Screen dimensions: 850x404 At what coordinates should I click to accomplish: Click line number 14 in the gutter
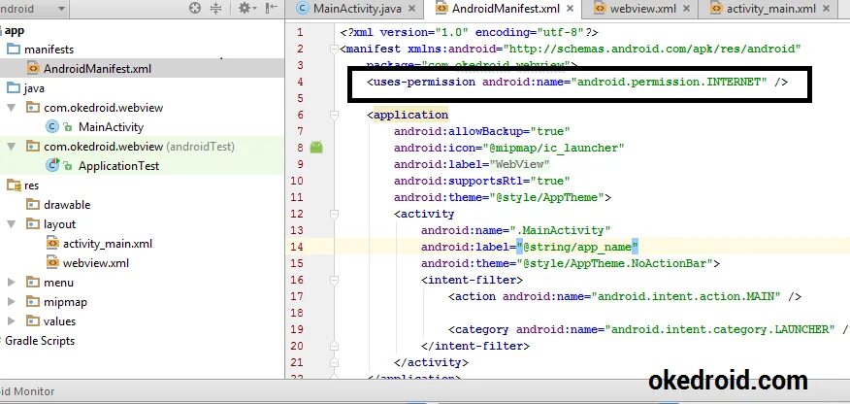[297, 247]
